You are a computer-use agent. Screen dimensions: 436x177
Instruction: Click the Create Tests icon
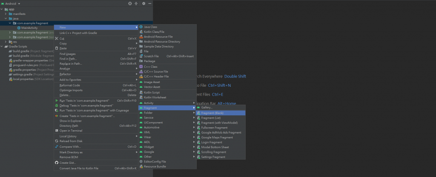(x=57, y=116)
